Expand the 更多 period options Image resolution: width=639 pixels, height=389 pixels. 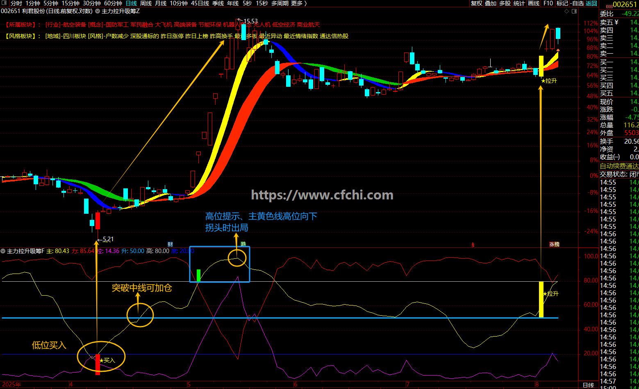pyautogui.click(x=299, y=3)
